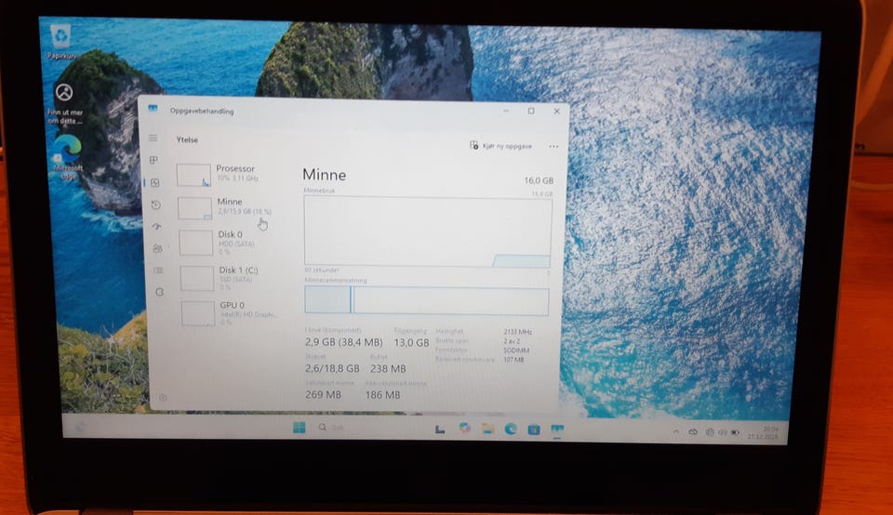Click the '2,6/18,8 GB' committed value
The height and width of the screenshot is (515, 893).
332,368
